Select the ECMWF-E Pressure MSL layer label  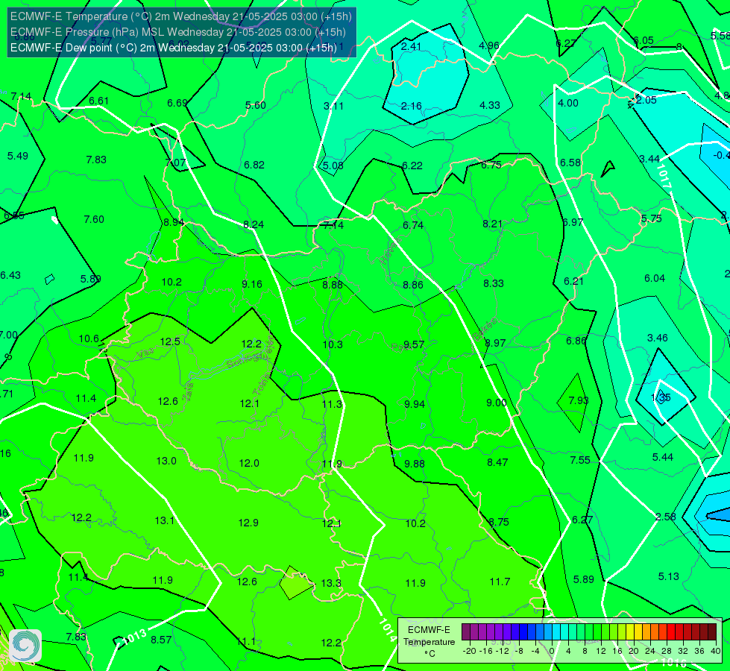pos(178,32)
